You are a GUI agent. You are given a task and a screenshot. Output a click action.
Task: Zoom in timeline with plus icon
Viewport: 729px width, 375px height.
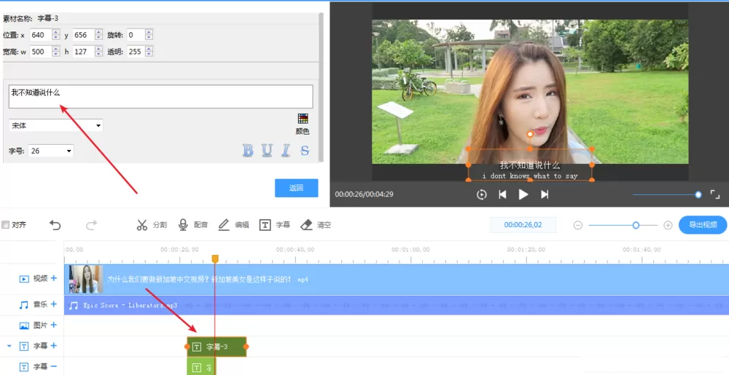coord(668,225)
